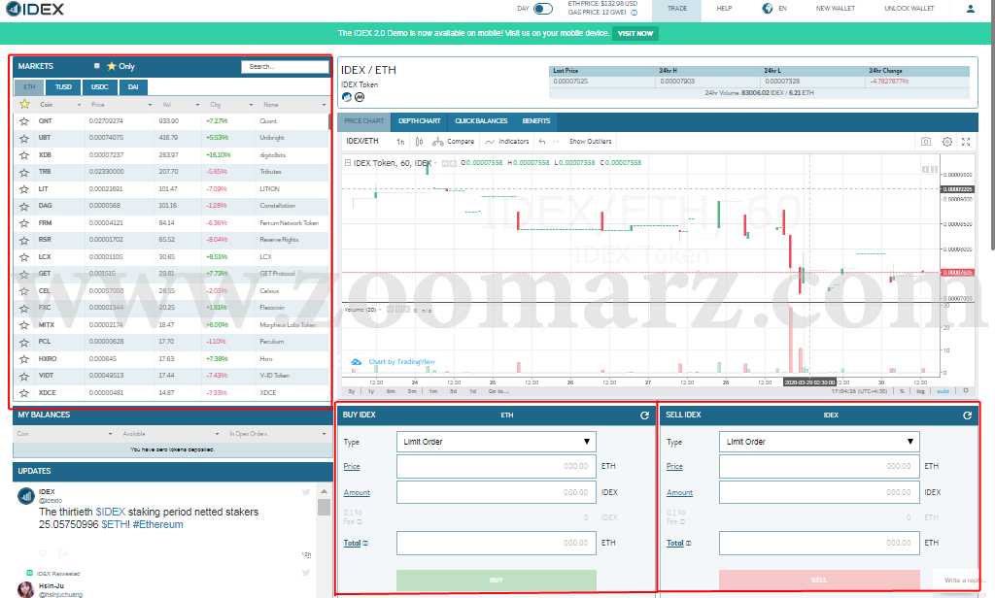Click the markets list scrollbar
The width and height of the screenshot is (995, 598).
(329, 121)
